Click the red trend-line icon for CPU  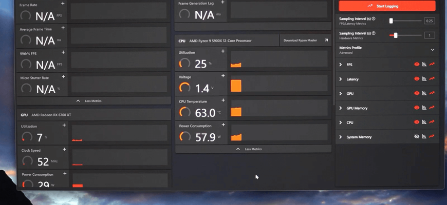click(x=432, y=122)
